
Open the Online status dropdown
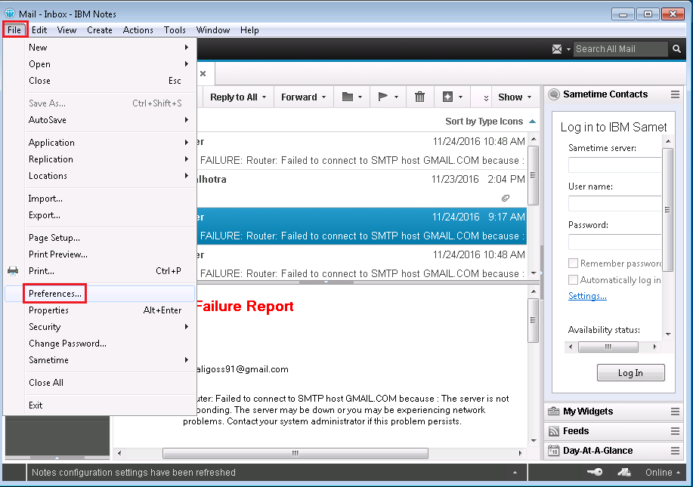pos(663,473)
